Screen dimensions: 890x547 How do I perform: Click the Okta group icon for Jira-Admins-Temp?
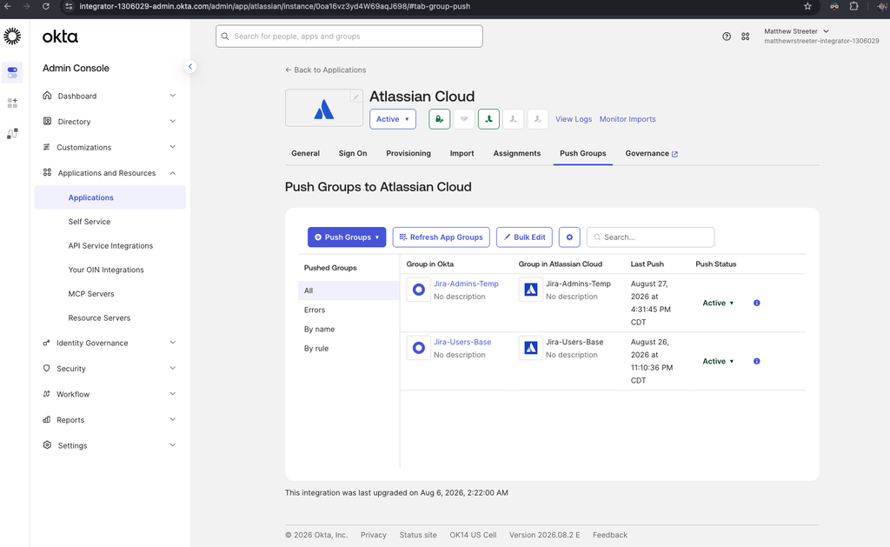point(418,290)
